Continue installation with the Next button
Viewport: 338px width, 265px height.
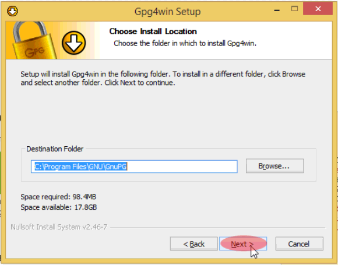243,243
